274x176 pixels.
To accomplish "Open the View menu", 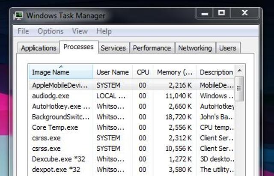I will [x=80, y=31].
